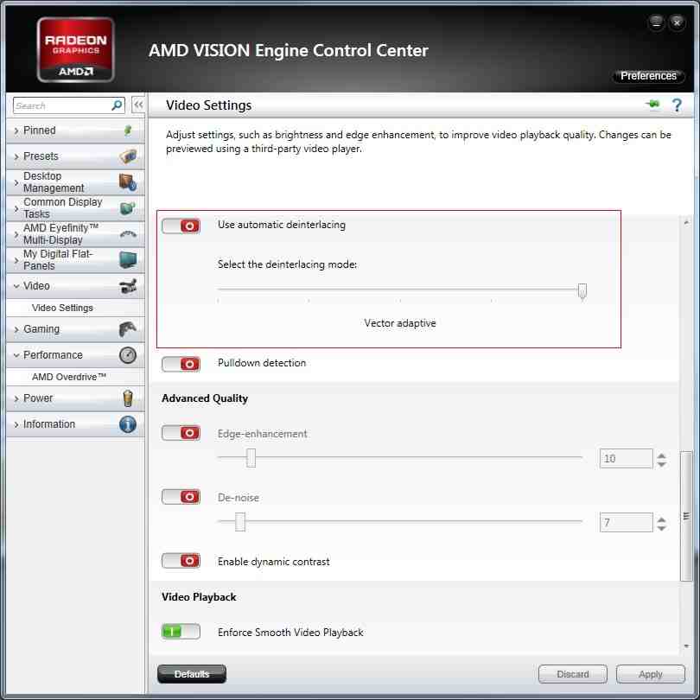Viewport: 700px width, 700px height.
Task: Enable the Pulldown detection toggle
Action: tap(181, 364)
